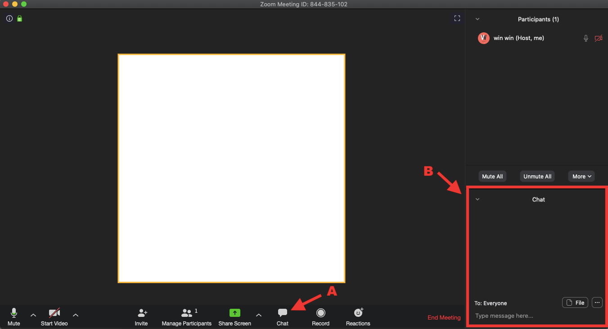Maximize the Zoom window green button
The image size is (608, 329).
pyautogui.click(x=24, y=4)
